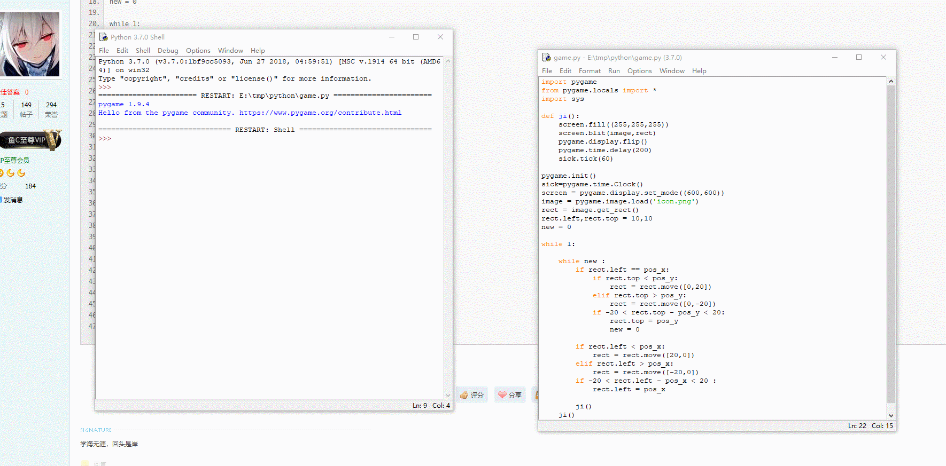Minimize the Python 3.7.0 Shell window
Image resolution: width=946 pixels, height=466 pixels.
(x=392, y=37)
